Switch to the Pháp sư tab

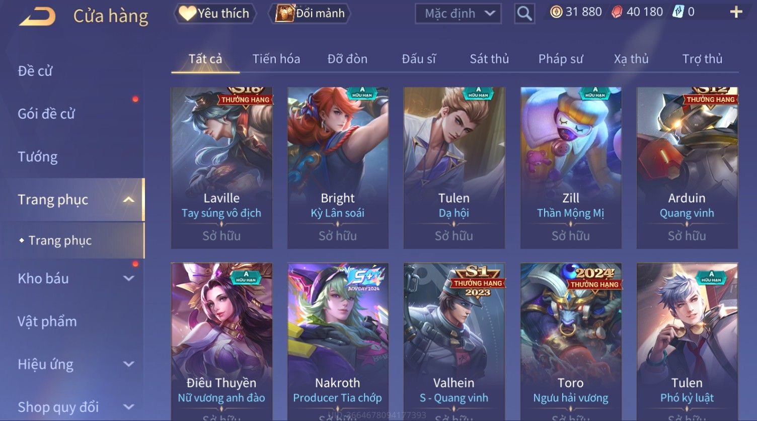click(x=561, y=59)
